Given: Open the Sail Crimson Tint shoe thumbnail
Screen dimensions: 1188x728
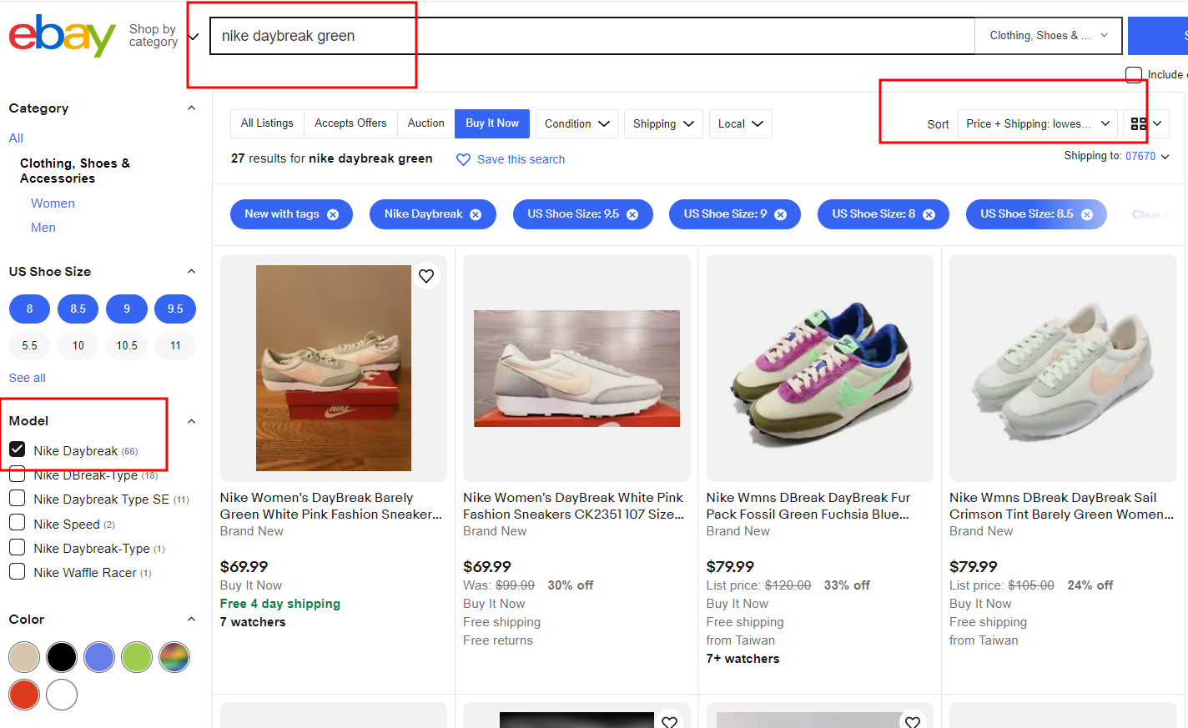Looking at the screenshot, I should [1063, 368].
